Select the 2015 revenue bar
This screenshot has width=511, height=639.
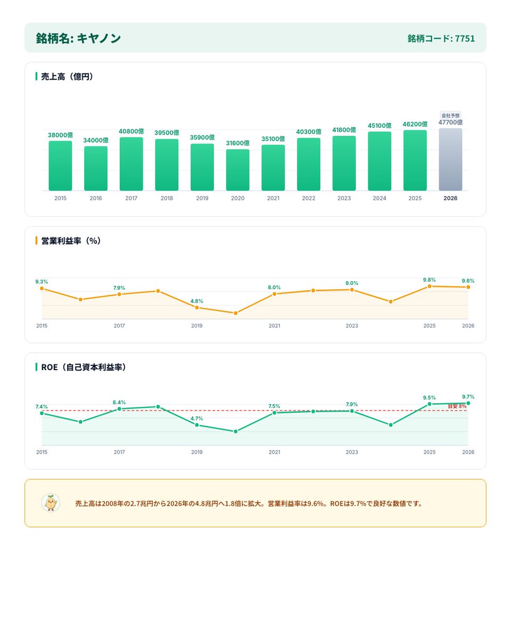[x=60, y=166]
